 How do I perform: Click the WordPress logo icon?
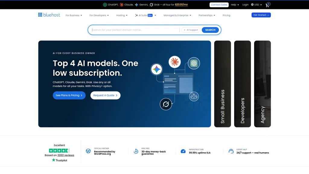[88, 151]
